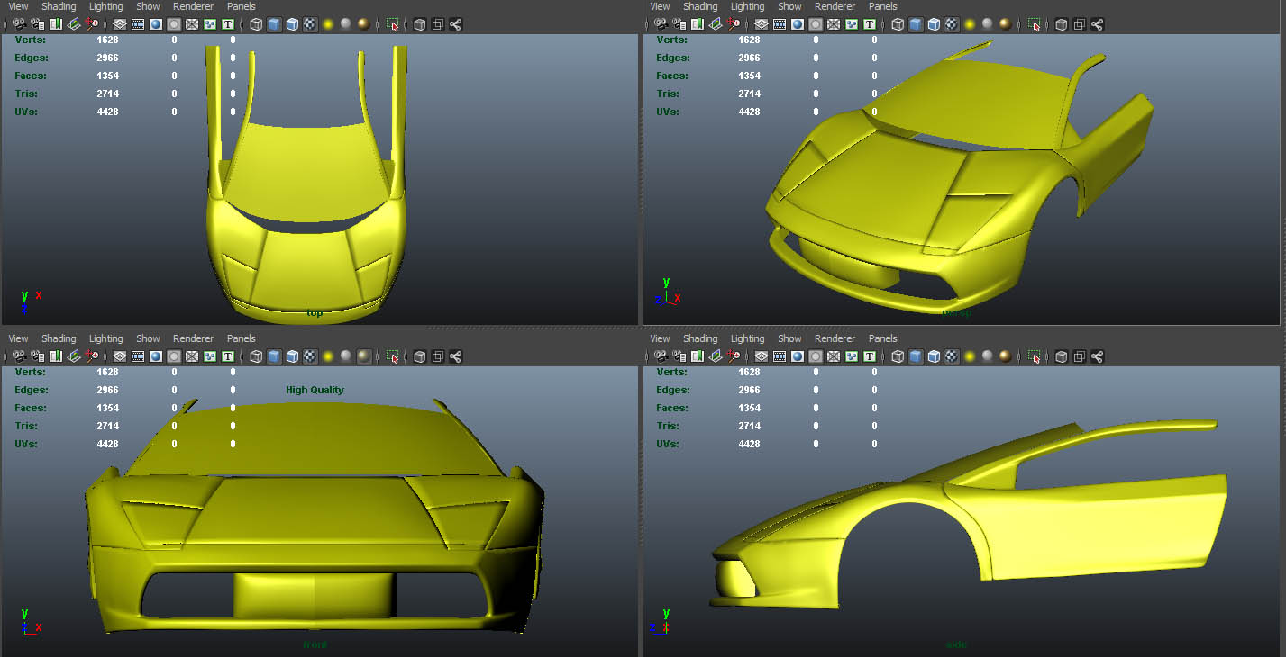The image size is (1286, 657).
Task: Enable Wireframe on Shaded icon in persp panel
Action: click(934, 24)
